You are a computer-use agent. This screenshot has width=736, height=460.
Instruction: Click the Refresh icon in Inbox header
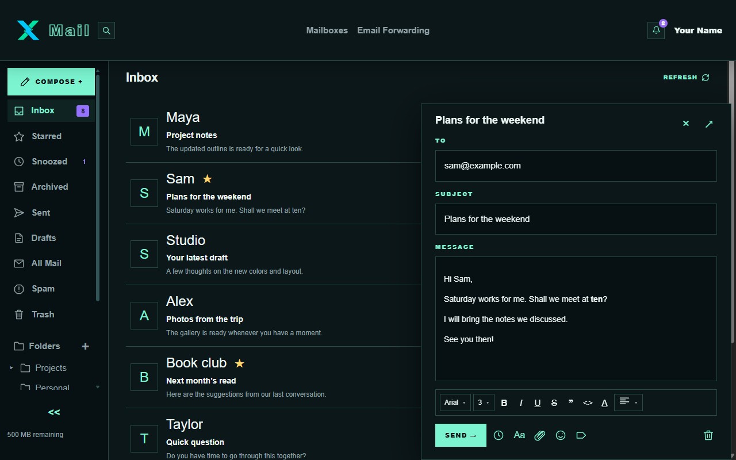tap(706, 78)
